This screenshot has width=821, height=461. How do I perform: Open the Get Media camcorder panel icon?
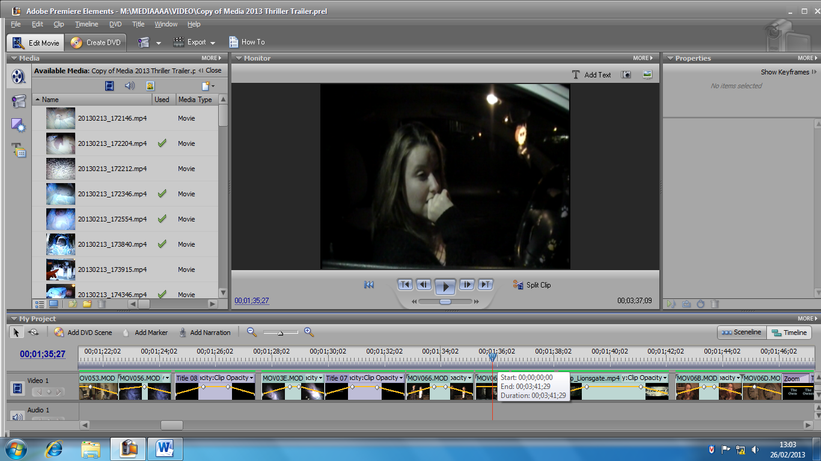click(x=19, y=101)
